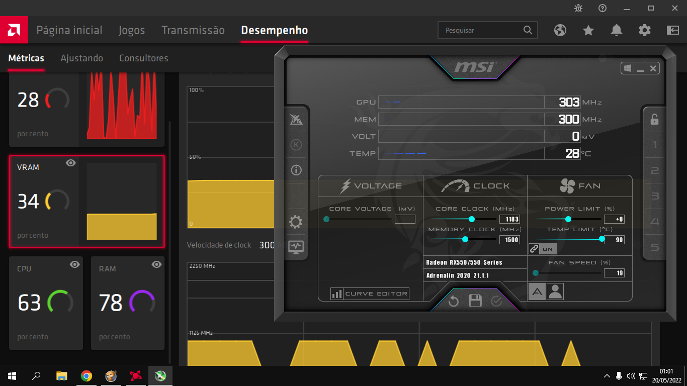687x386 pixels.
Task: Adjust the Core Clock slider handle
Action: point(472,219)
